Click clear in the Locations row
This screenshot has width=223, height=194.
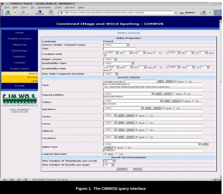coord(130,137)
